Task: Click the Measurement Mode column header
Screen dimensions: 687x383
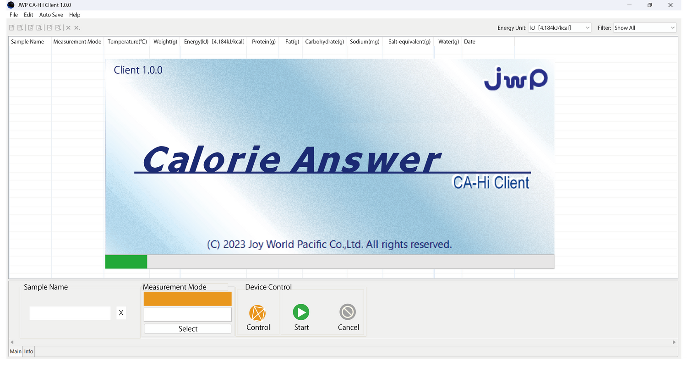Action: 77,42
